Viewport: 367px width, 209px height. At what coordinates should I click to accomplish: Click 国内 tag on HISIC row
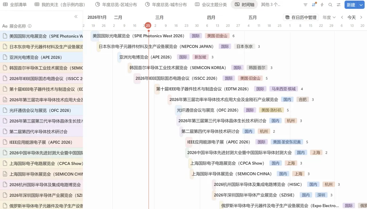coord(313,184)
